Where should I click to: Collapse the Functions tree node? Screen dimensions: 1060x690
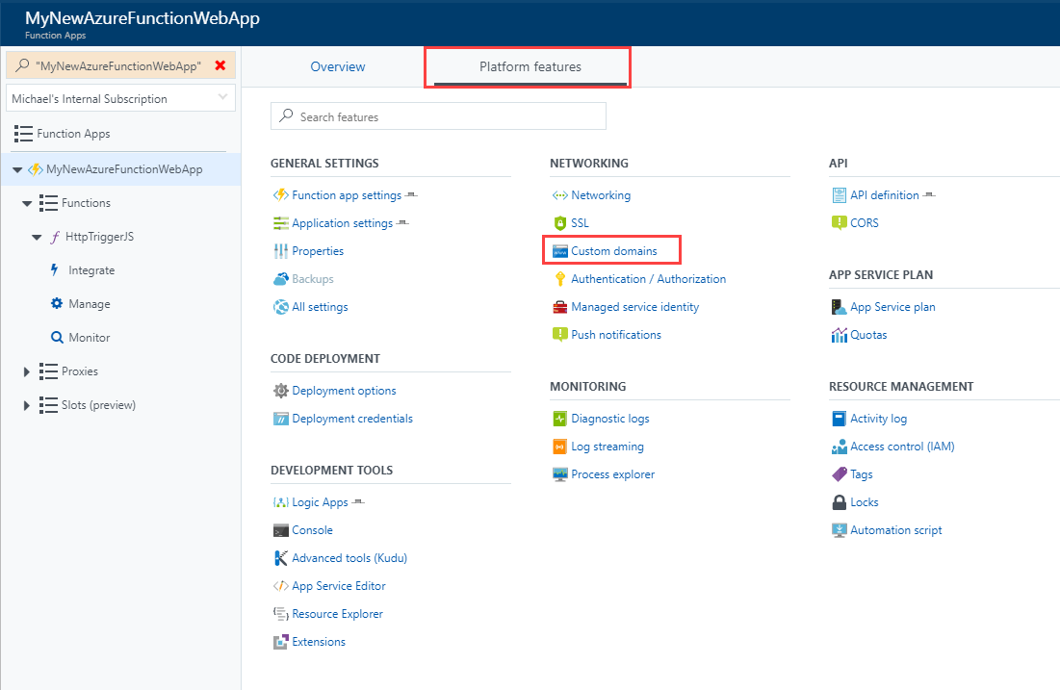click(x=27, y=203)
